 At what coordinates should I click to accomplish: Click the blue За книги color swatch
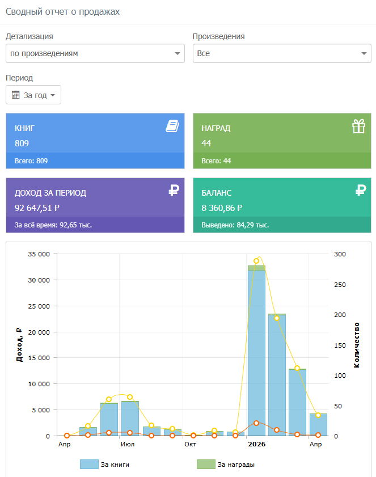(x=89, y=465)
